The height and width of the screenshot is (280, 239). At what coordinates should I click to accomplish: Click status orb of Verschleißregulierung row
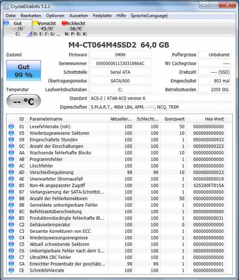(x=11, y=172)
